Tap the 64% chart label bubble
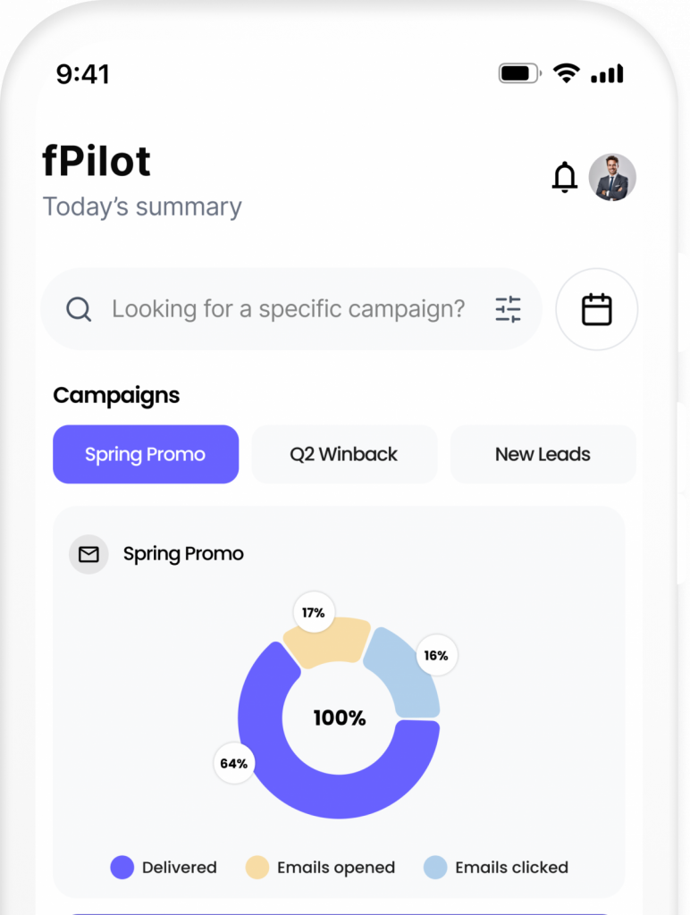This screenshot has width=690, height=915. point(234,764)
